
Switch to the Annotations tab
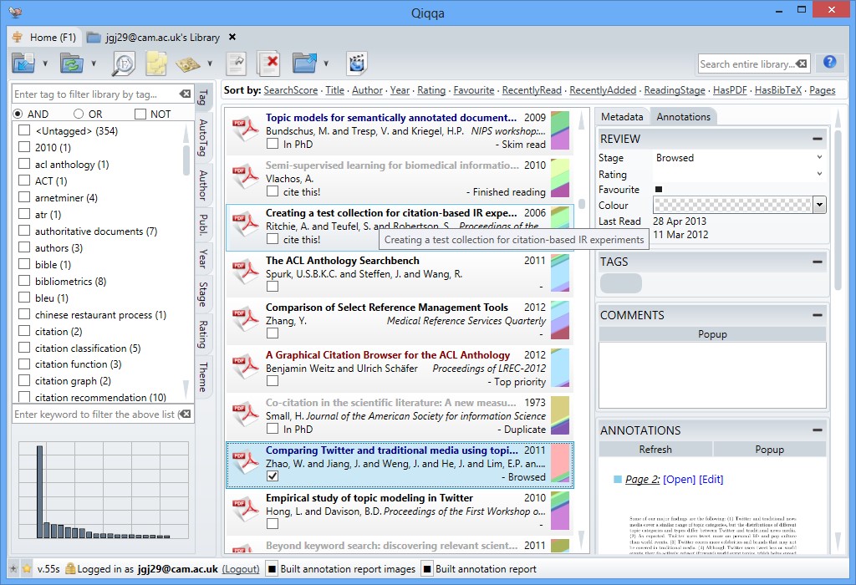point(683,117)
